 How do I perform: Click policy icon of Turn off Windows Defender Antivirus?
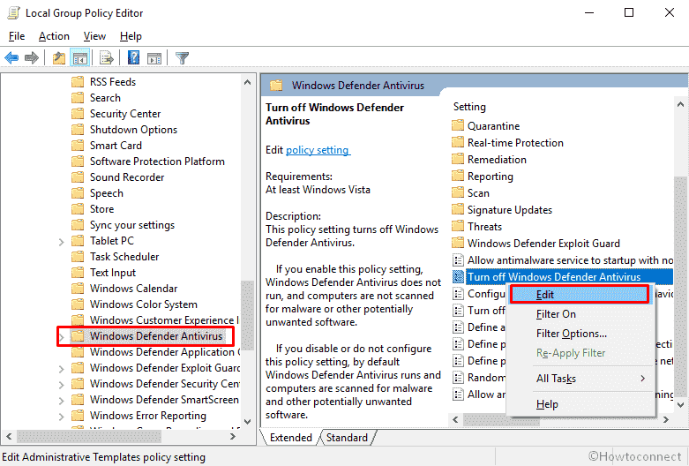pyautogui.click(x=458, y=276)
